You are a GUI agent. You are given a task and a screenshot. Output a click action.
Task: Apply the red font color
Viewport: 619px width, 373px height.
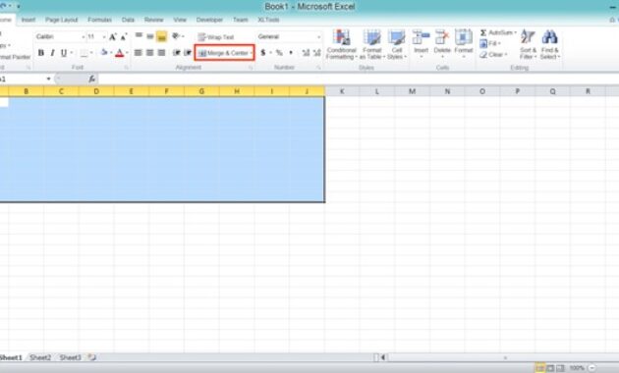pyautogui.click(x=120, y=53)
